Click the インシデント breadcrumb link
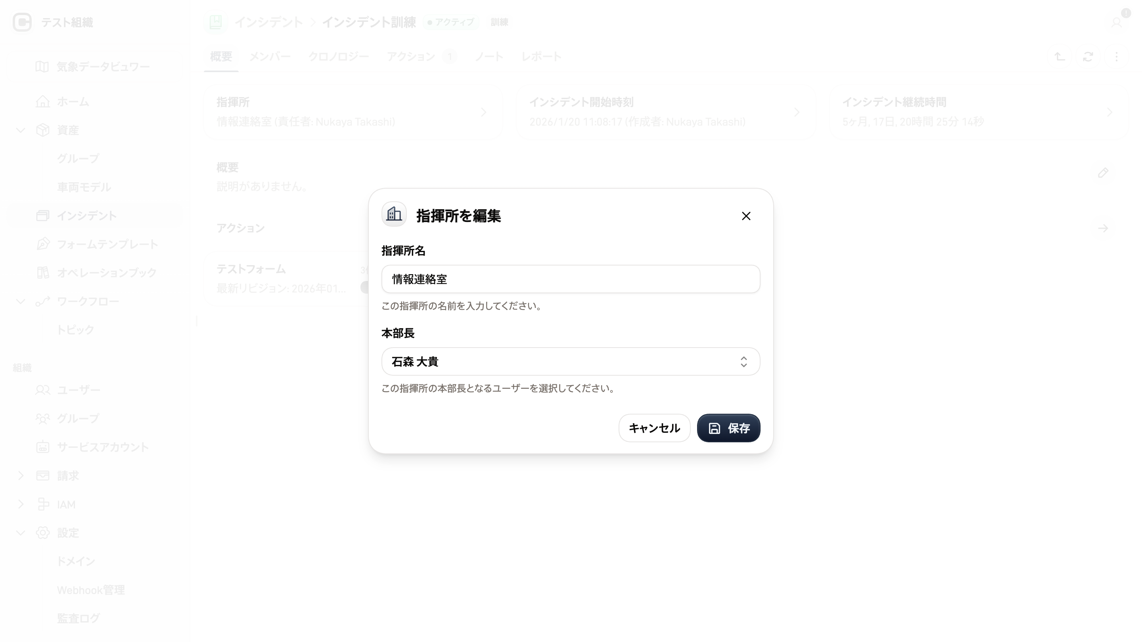 (x=269, y=22)
